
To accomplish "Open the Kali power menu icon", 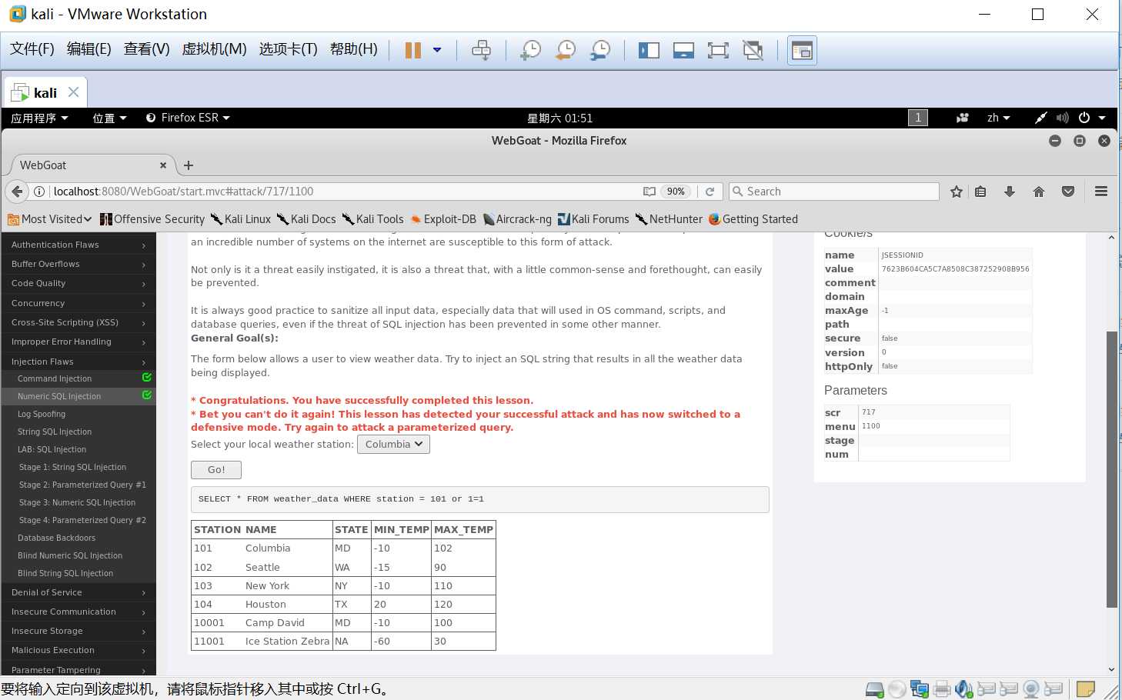I will coord(1084,118).
